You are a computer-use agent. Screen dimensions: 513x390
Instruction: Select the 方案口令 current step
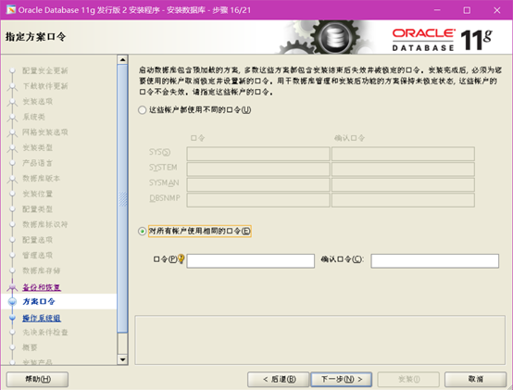39,301
